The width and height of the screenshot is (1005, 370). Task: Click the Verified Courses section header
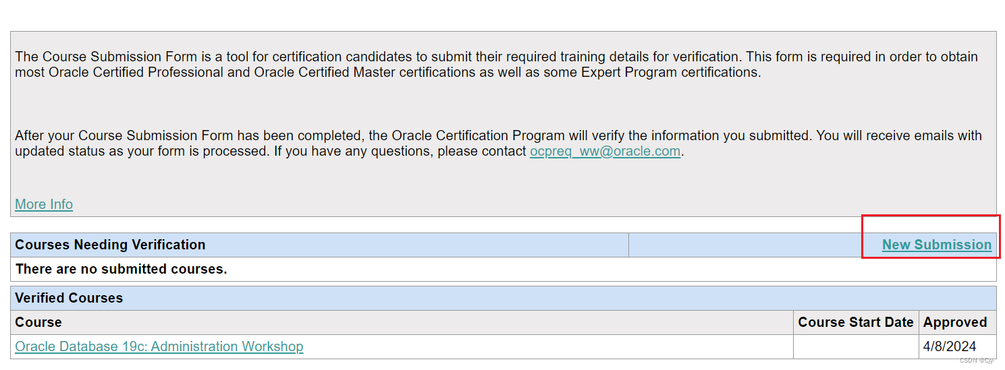pyautogui.click(x=69, y=298)
